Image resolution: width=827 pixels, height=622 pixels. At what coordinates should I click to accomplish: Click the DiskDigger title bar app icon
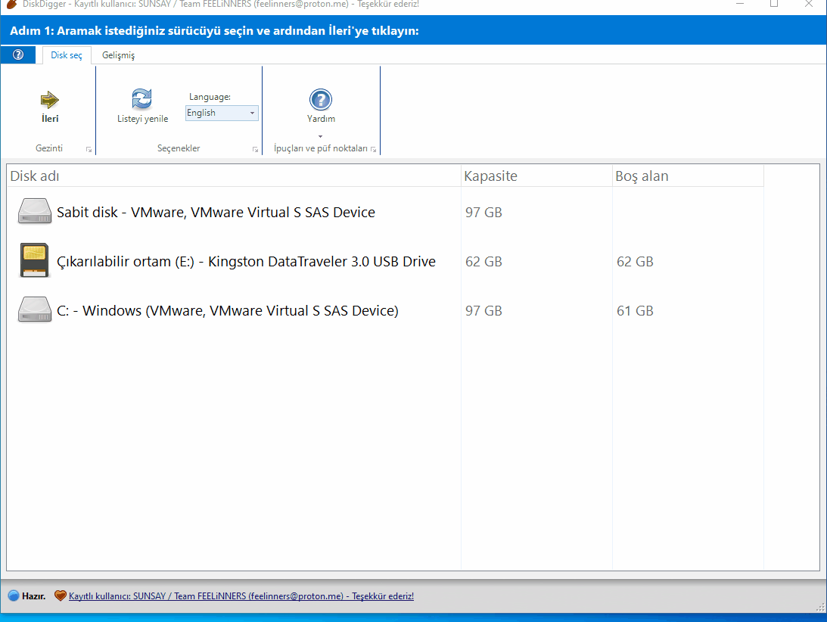point(11,5)
